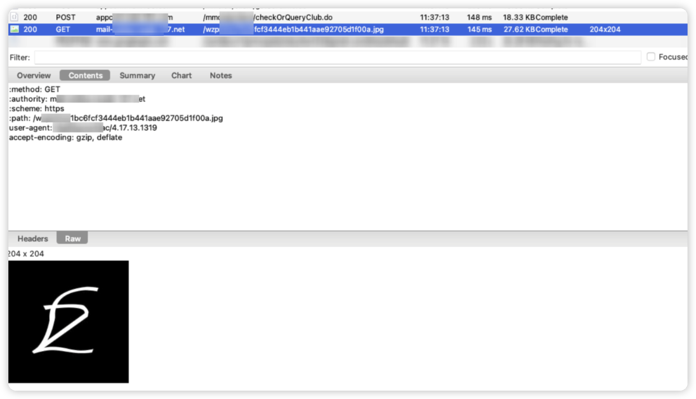Select the Contents tab
Screen dimensions: 696x399
tap(85, 75)
